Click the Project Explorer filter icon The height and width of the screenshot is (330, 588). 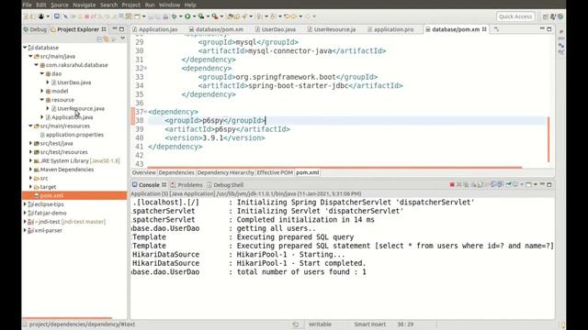click(114, 38)
